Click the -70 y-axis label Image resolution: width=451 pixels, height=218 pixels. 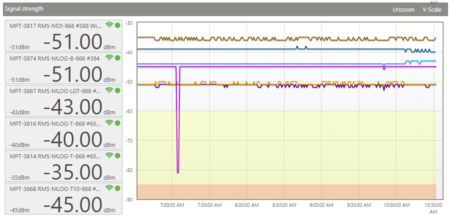(129, 141)
